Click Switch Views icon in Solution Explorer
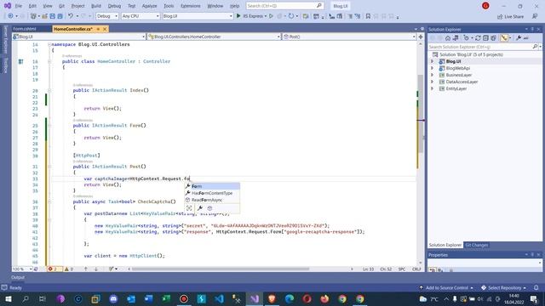 coord(456,38)
